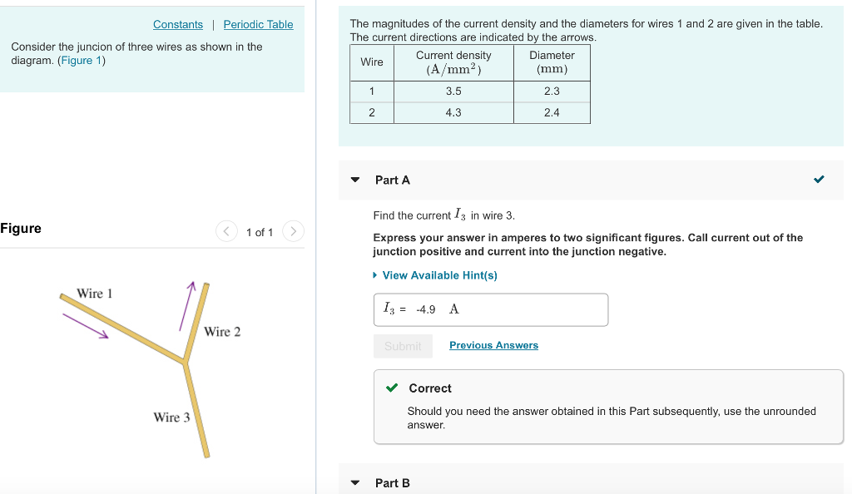Image resolution: width=852 pixels, height=494 pixels.
Task: Collapse the Part A section
Action: (x=354, y=180)
